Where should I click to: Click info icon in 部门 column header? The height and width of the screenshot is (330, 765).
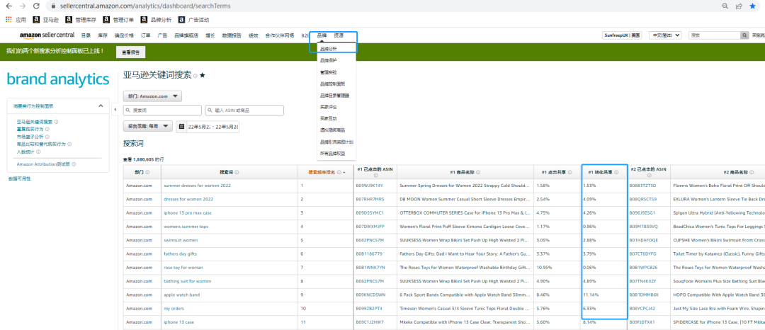pyautogui.click(x=147, y=172)
